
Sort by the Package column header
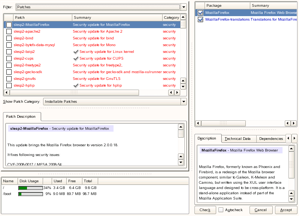point(227,6)
